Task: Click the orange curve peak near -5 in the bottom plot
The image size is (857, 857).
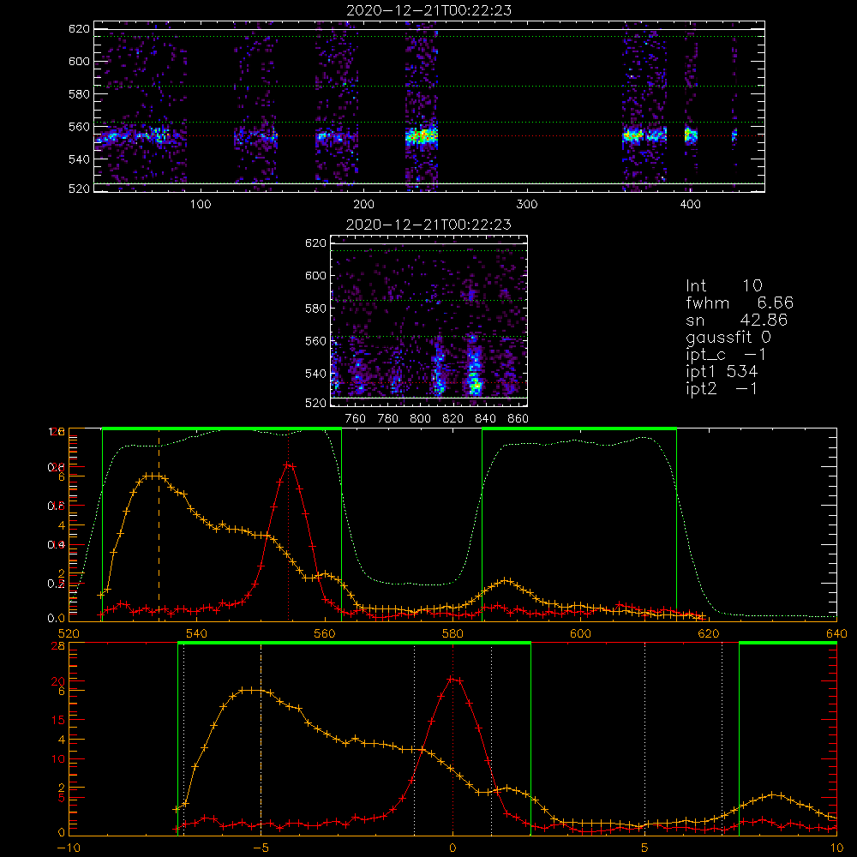Action: pyautogui.click(x=249, y=690)
